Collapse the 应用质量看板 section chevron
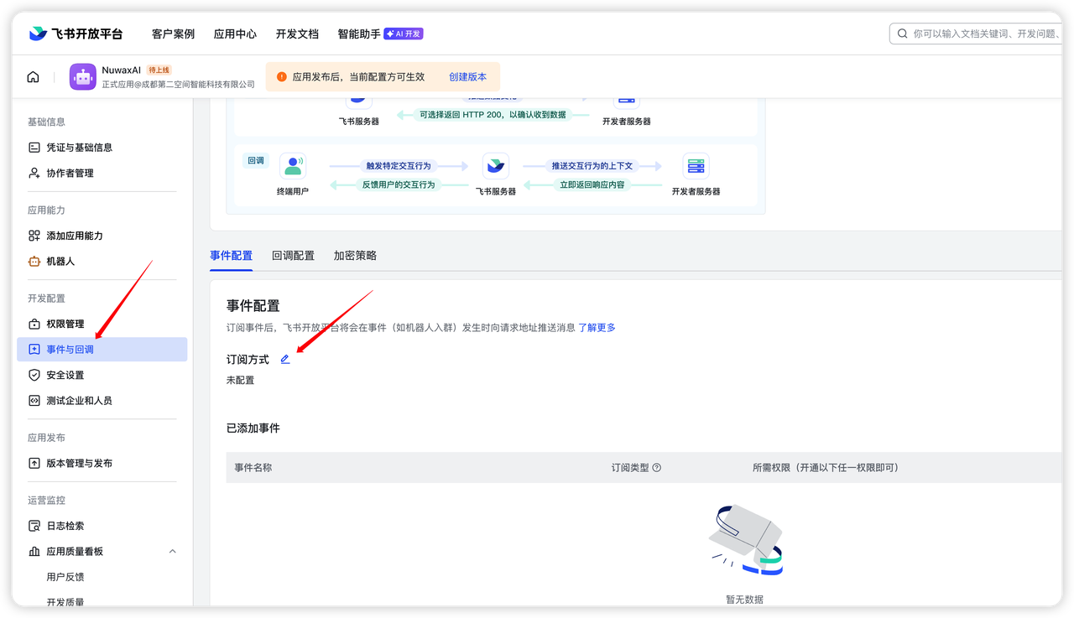The image size is (1074, 618). click(173, 551)
